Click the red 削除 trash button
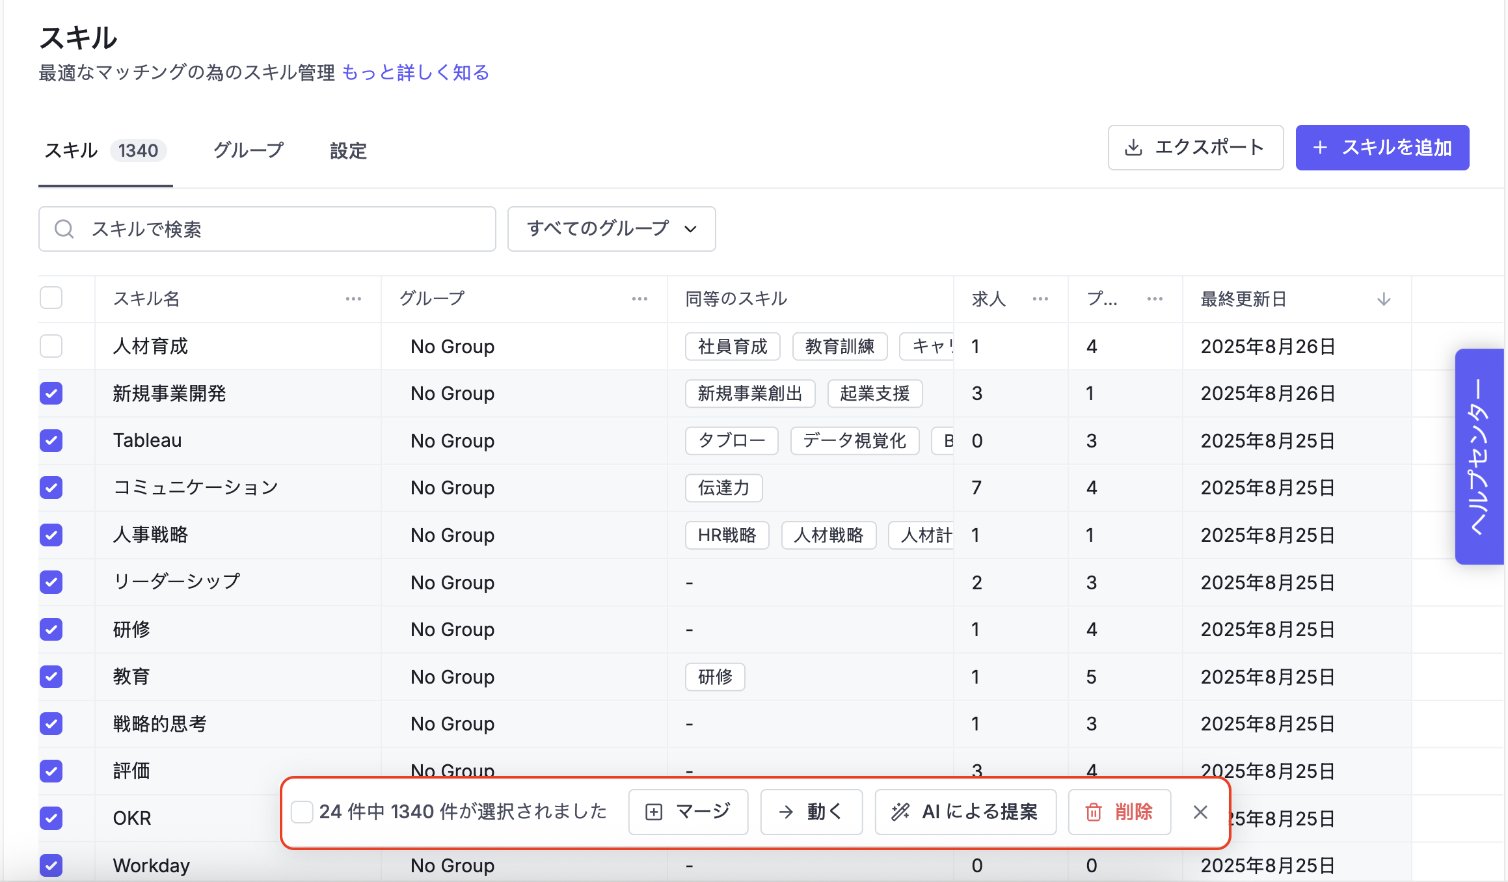This screenshot has width=1508, height=882. 1119,812
